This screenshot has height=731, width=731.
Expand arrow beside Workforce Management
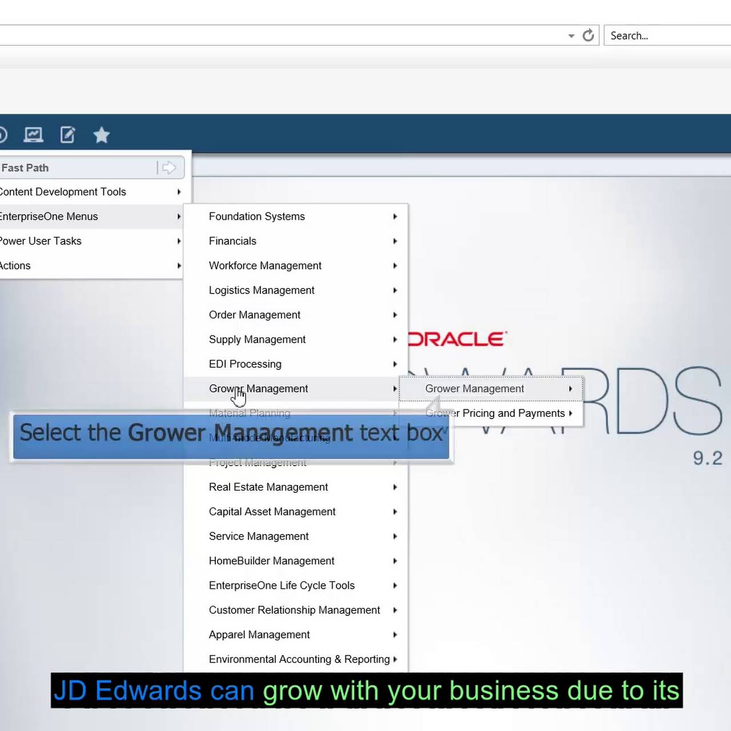point(395,266)
